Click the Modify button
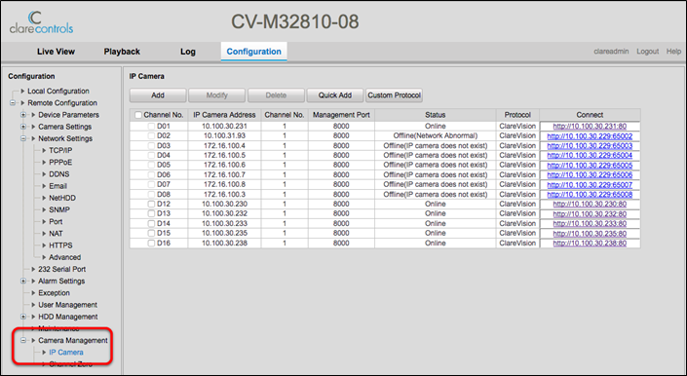Viewport: 687px width, 376px height. tap(217, 95)
